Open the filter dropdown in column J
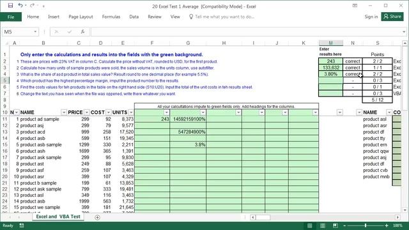The width and height of the screenshot is (409, 230). [285, 112]
